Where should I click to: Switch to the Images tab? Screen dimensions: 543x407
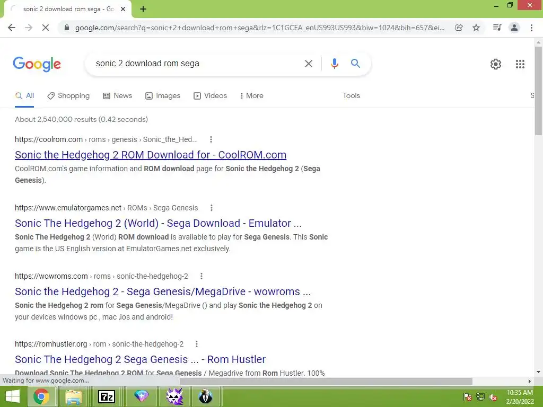pyautogui.click(x=163, y=96)
